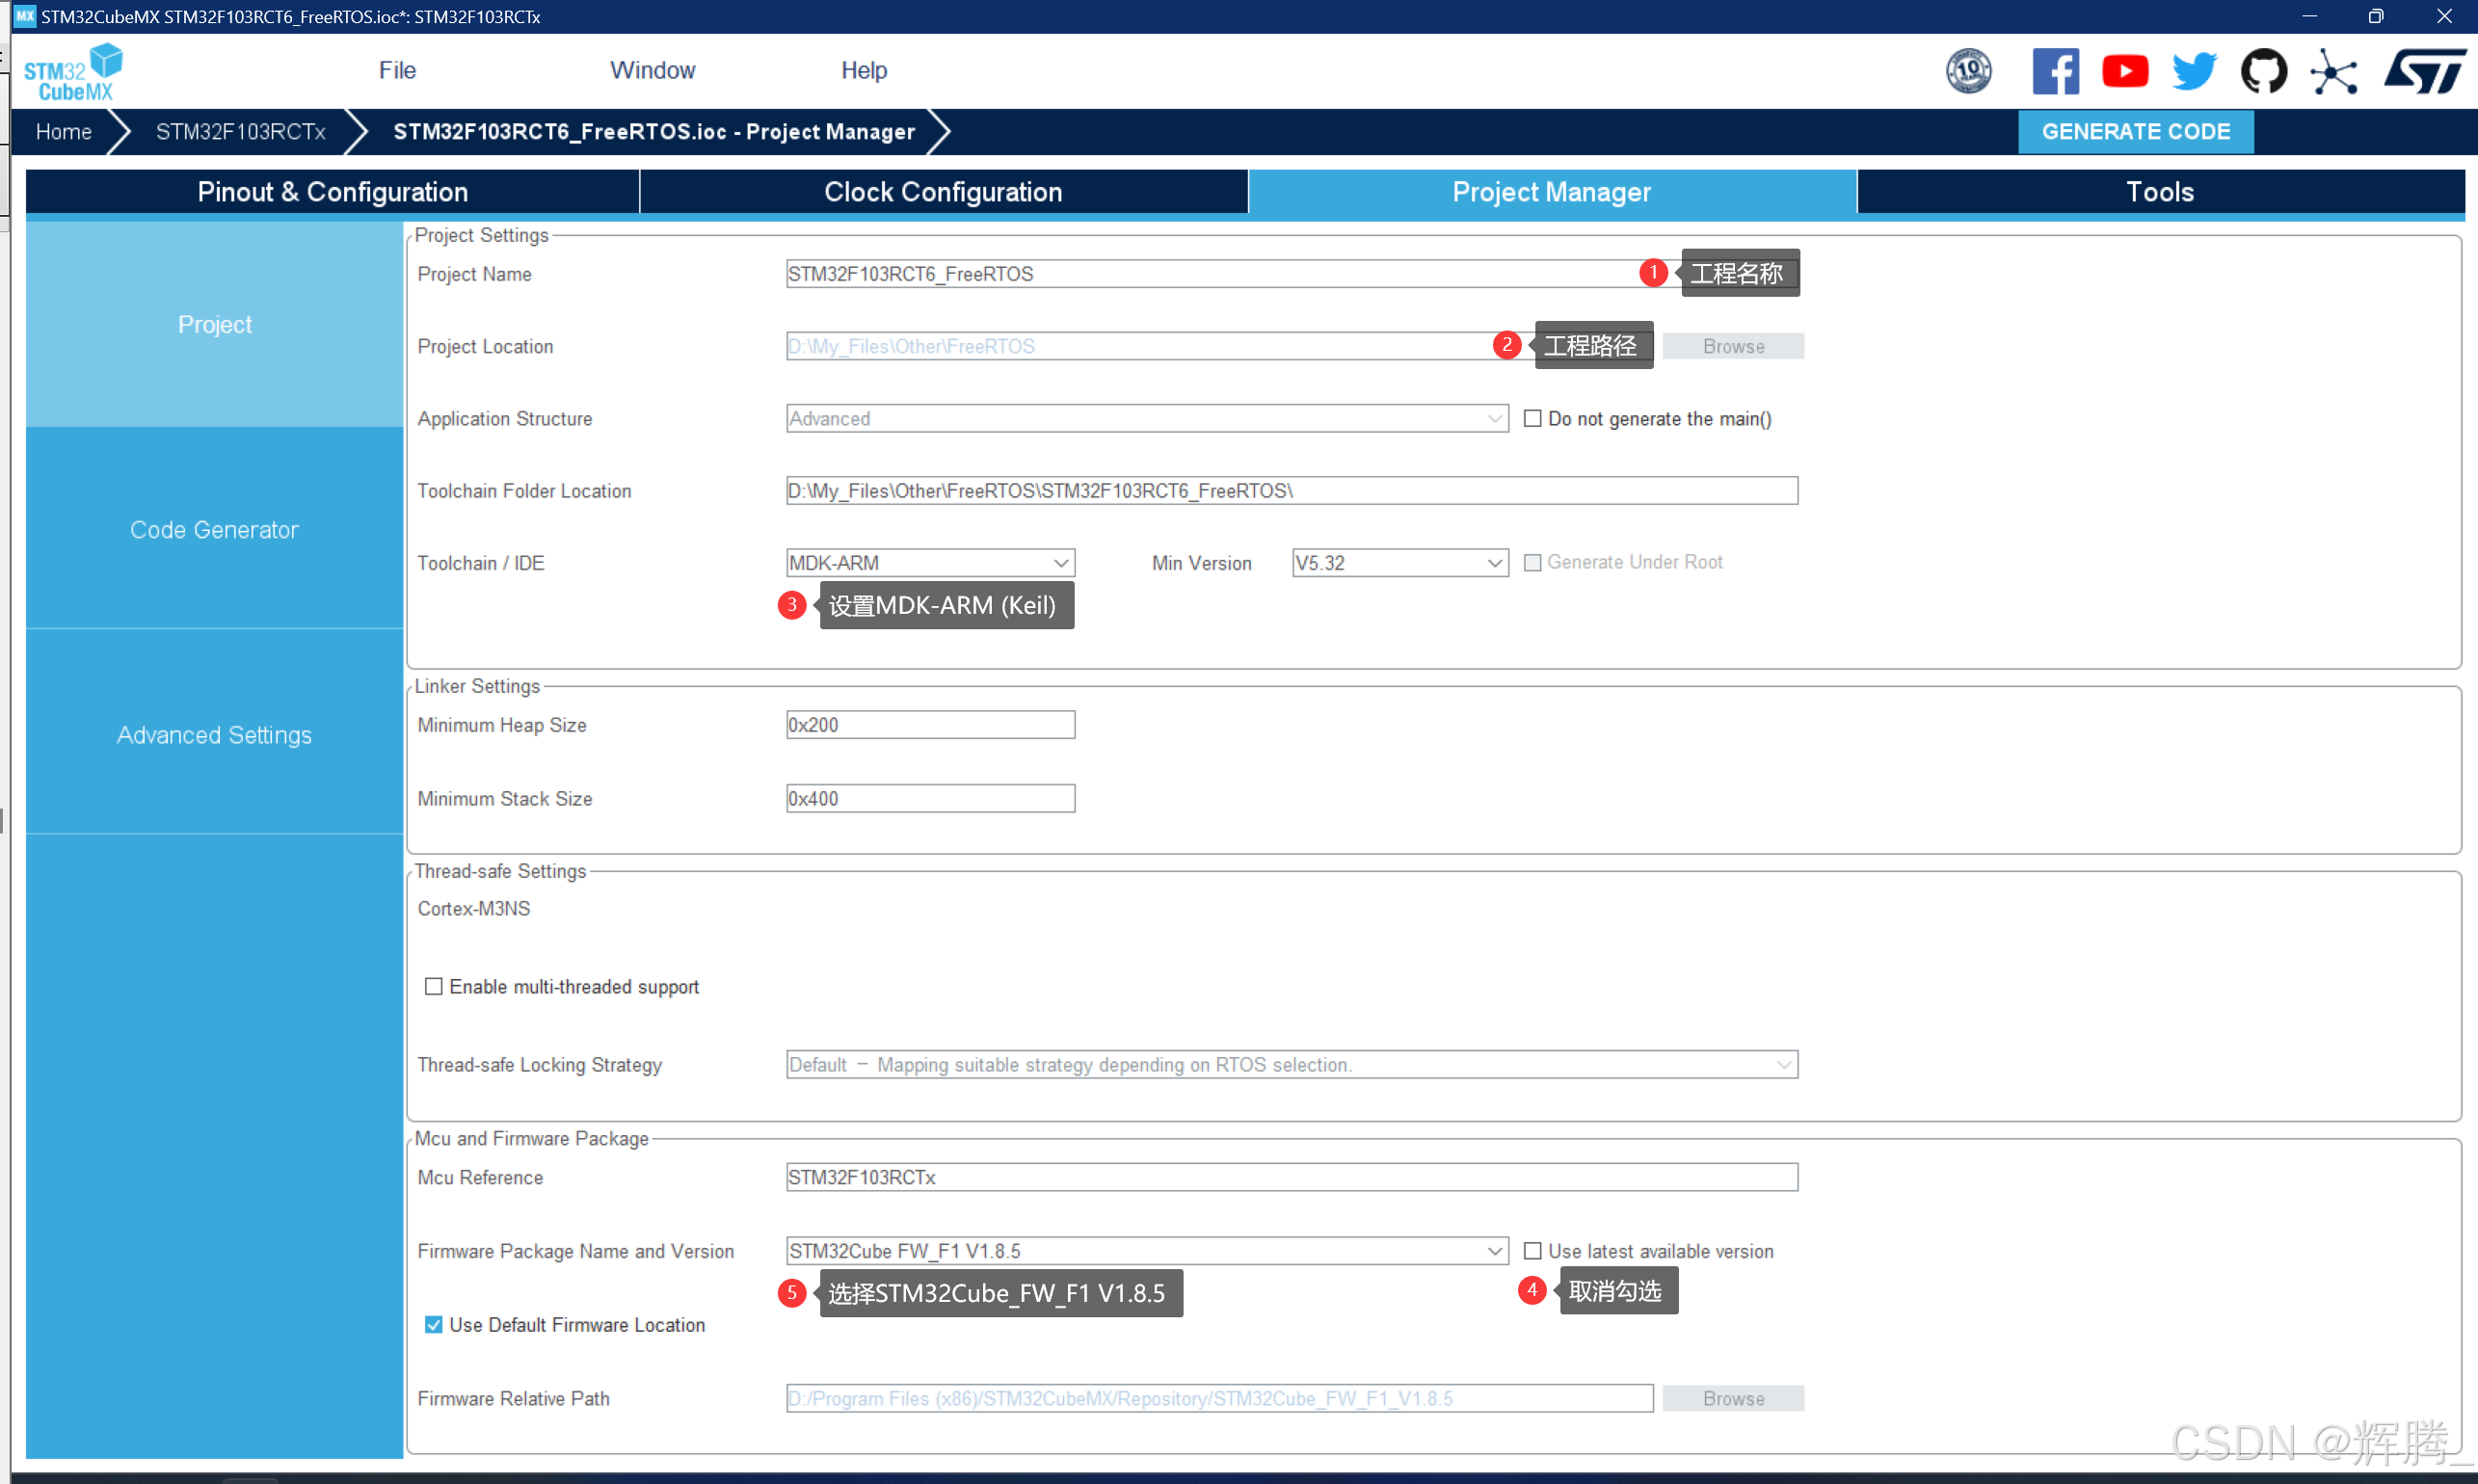
Task: Click the ST logo icon
Action: pyautogui.click(x=2424, y=71)
